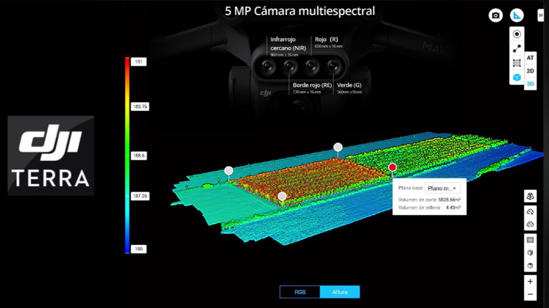Image resolution: width=549 pixels, height=308 pixels.
Task: Select the line distance measurement tool
Action: point(516,49)
